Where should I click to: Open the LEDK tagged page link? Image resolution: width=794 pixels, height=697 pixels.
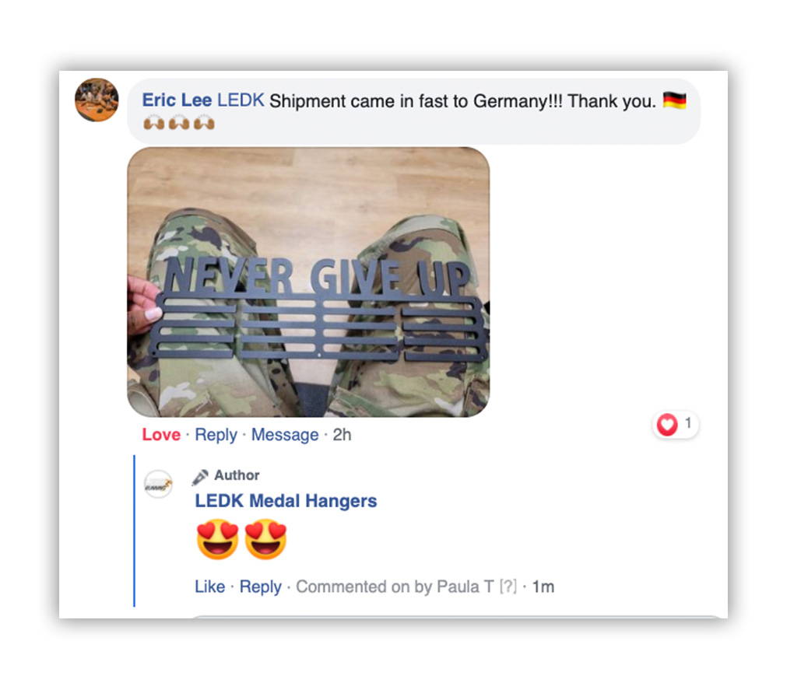[x=241, y=100]
